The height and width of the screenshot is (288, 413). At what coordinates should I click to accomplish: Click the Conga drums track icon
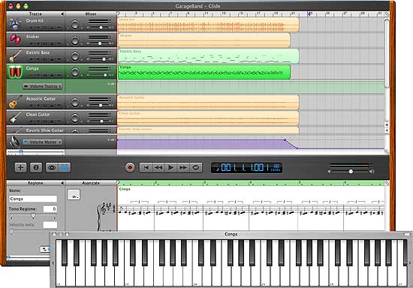pos(15,71)
